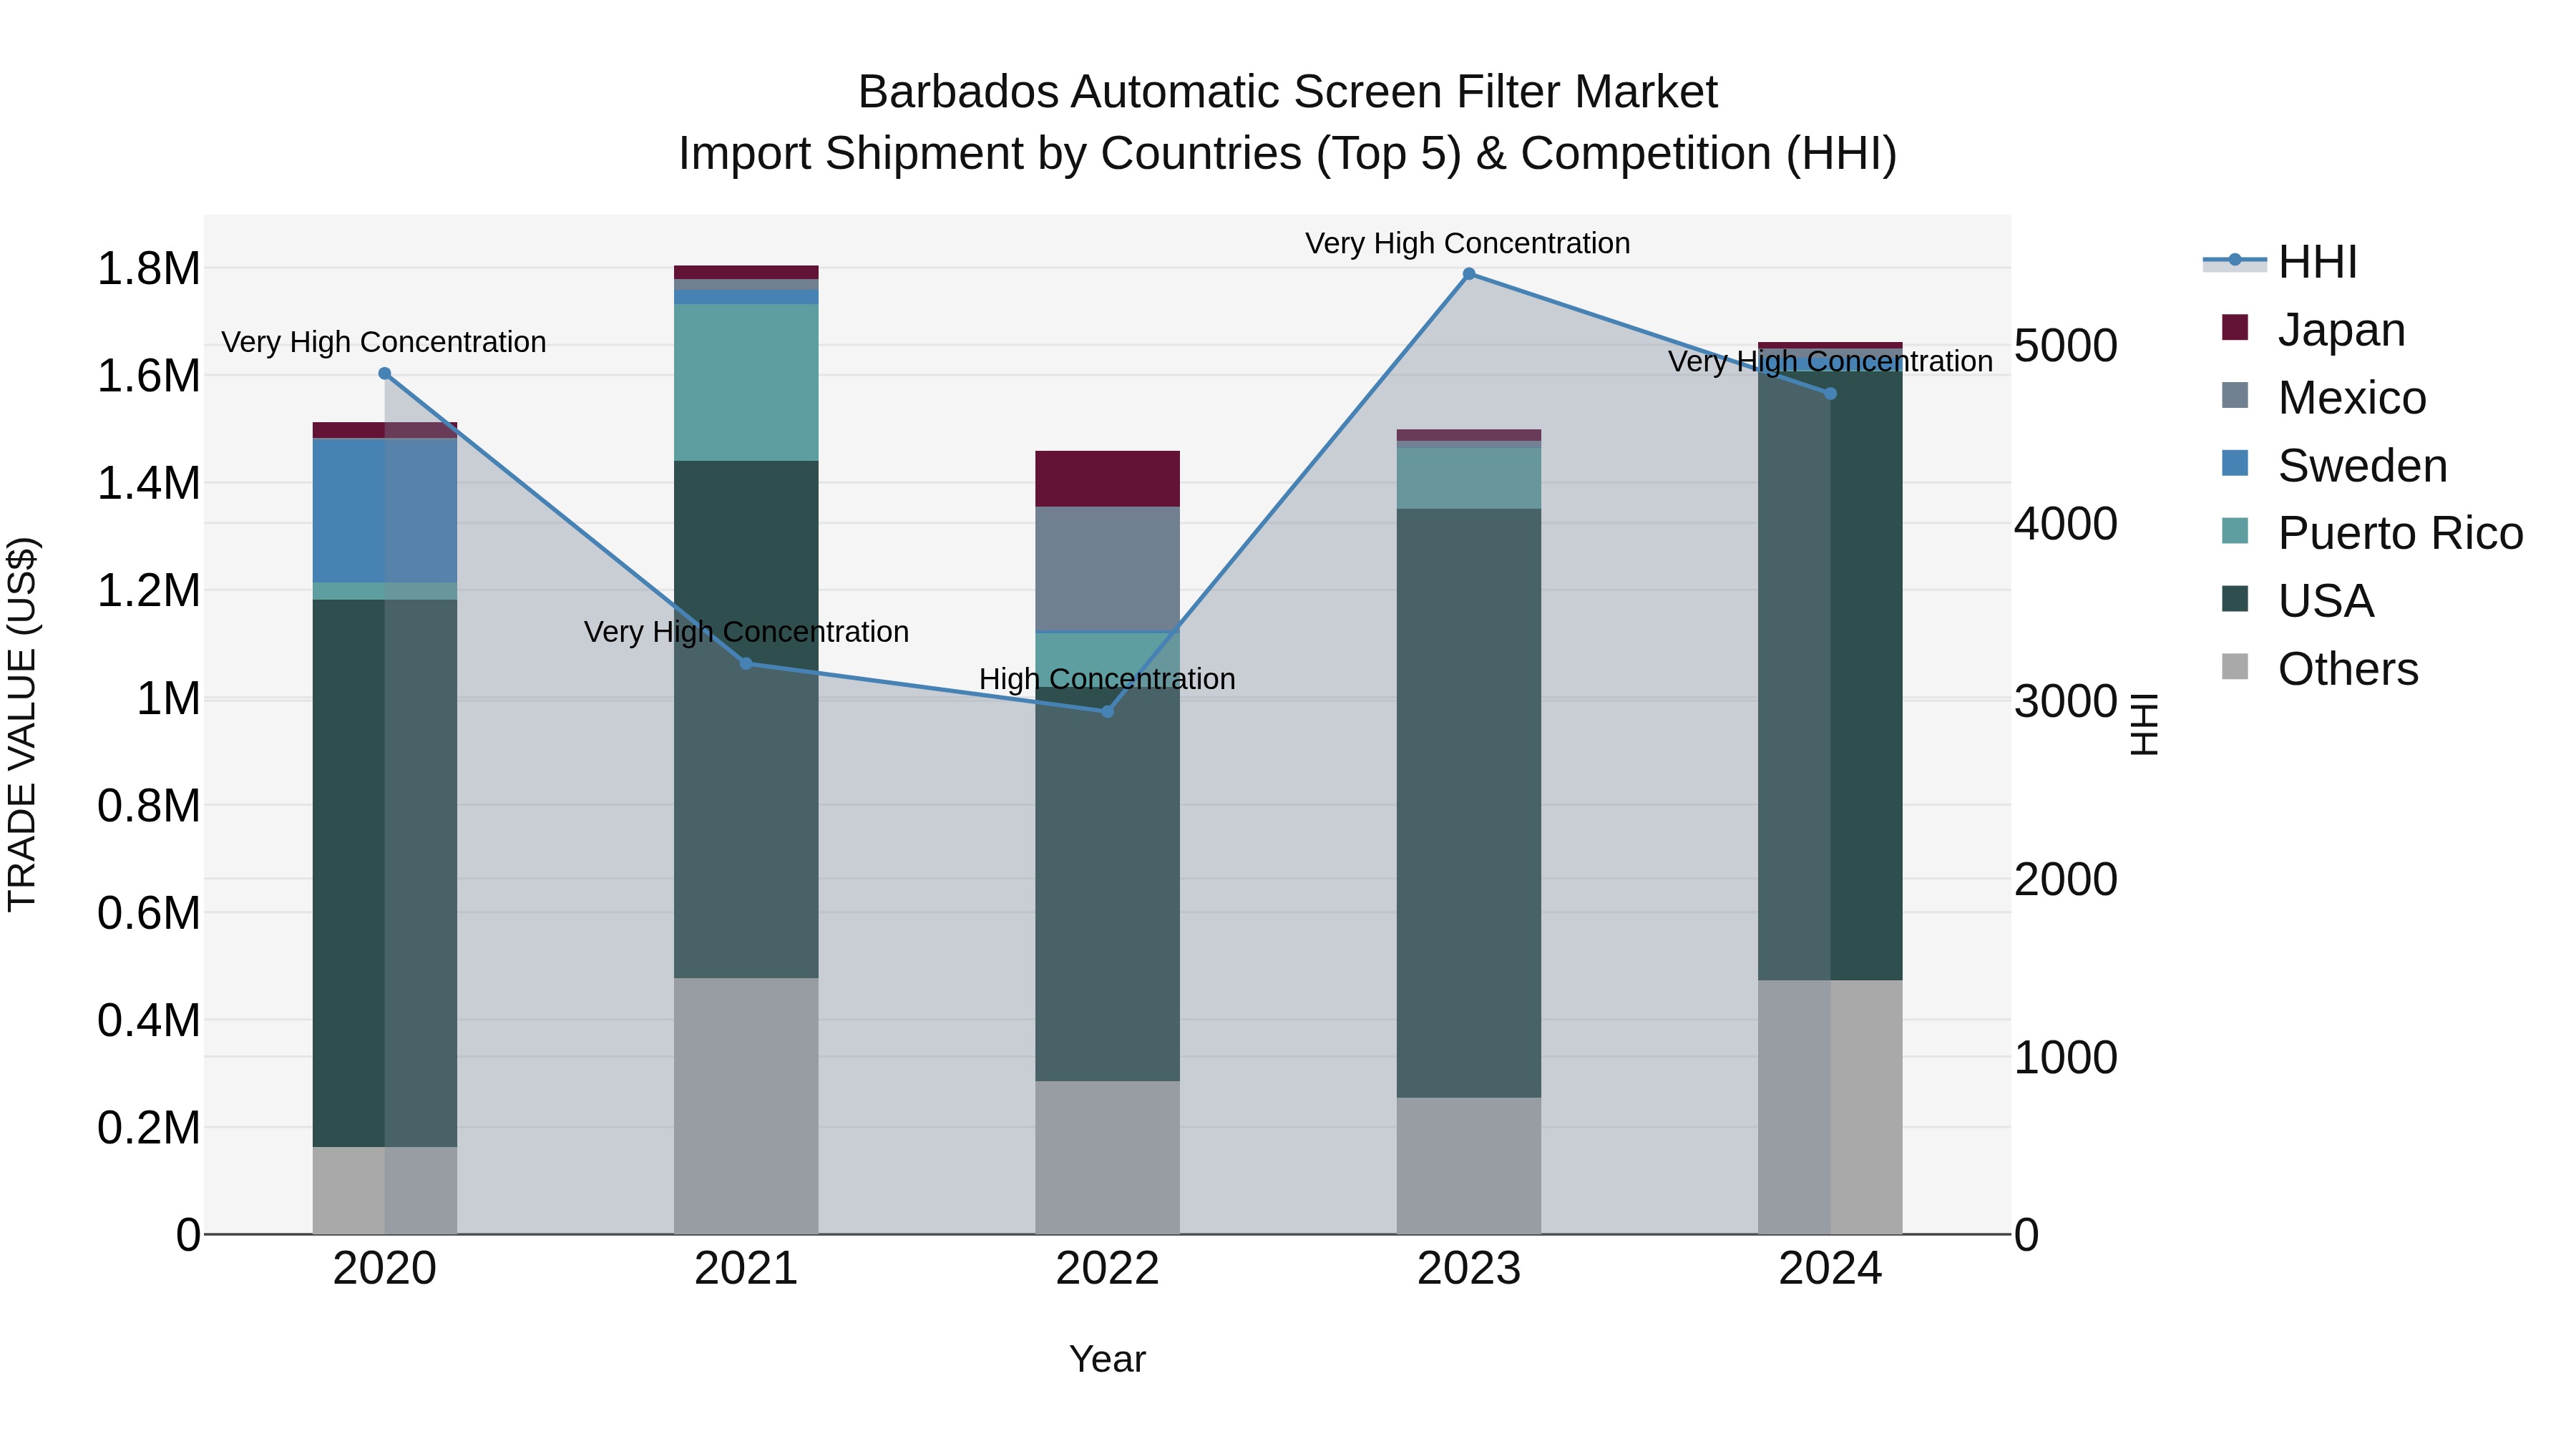The width and height of the screenshot is (2576, 1449).
Task: Click the Others gray legend swatch
Action: click(2235, 667)
